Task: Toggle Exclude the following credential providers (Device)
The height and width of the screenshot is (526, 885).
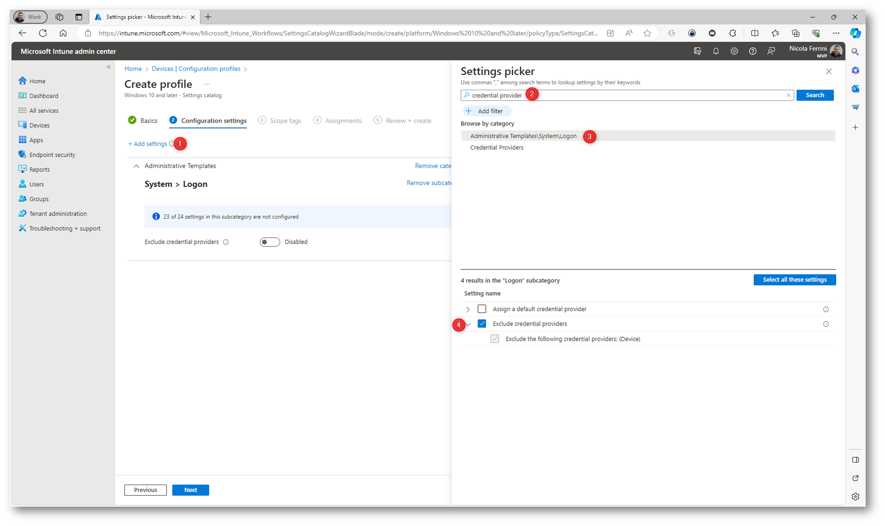Action: coord(495,339)
